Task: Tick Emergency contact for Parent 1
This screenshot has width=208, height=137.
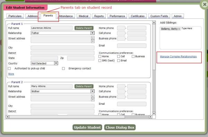Action: pyautogui.click(x=63, y=69)
